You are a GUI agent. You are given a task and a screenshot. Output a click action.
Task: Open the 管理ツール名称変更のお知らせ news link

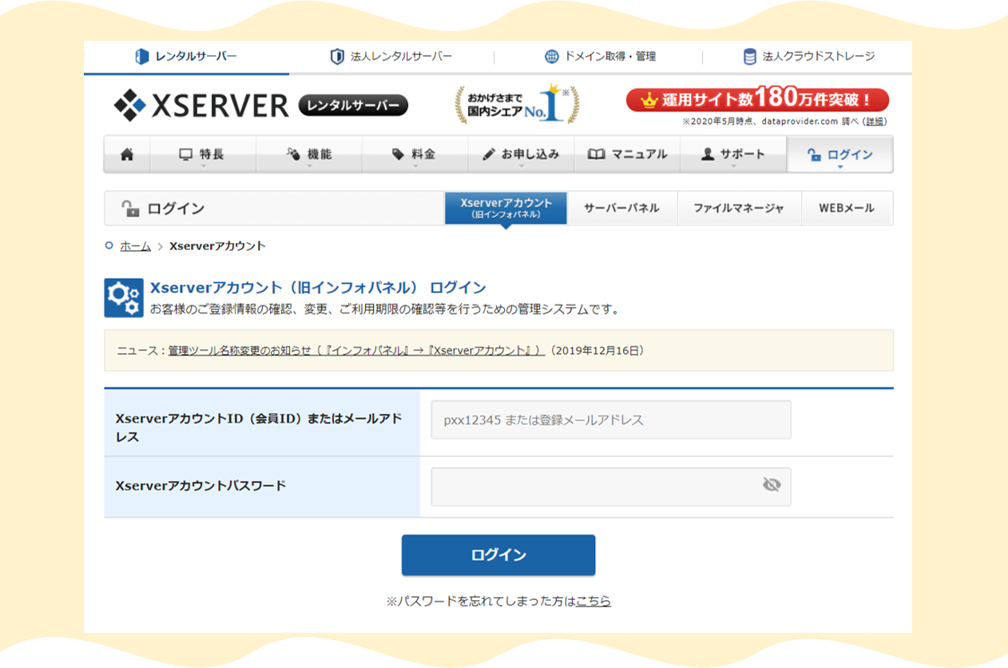(356, 351)
